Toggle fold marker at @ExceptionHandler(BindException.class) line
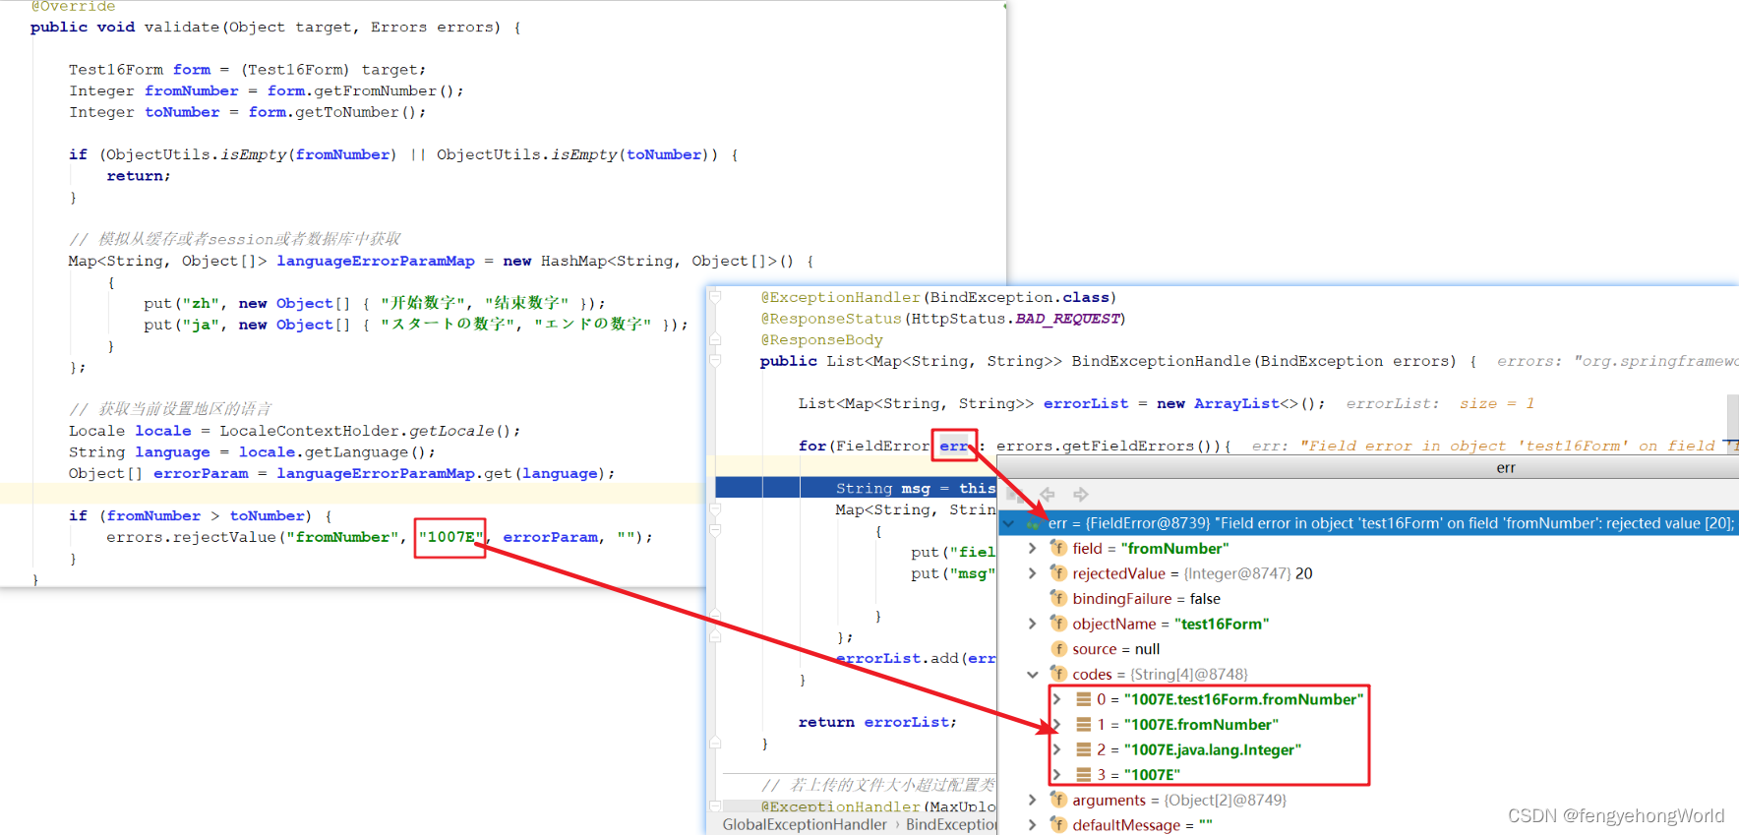This screenshot has height=835, width=1739. click(x=716, y=297)
